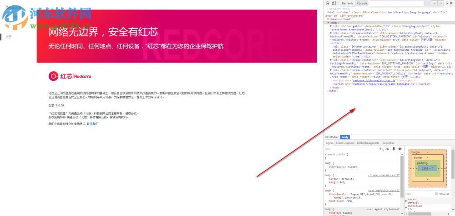Open i18n_template.js script link
This screenshot has width=455, height=216.
coord(383,84)
